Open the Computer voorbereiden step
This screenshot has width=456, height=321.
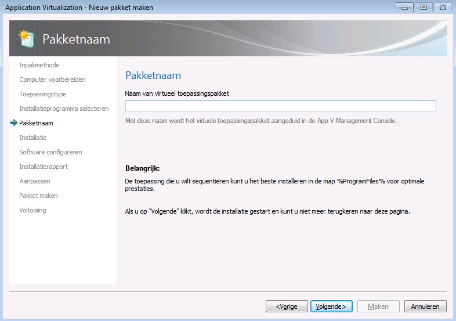click(52, 80)
